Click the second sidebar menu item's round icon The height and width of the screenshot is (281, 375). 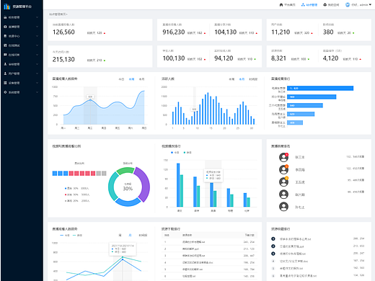[x=5, y=27]
